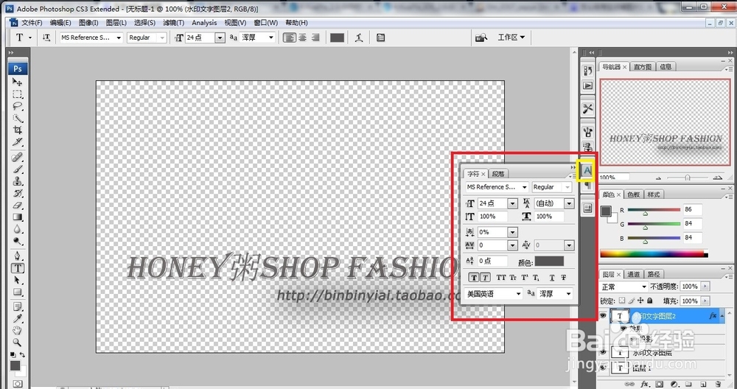Open the Paragraph panel dock icon
The width and height of the screenshot is (737, 389).
587,186
